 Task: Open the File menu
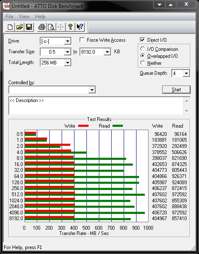click(10, 17)
